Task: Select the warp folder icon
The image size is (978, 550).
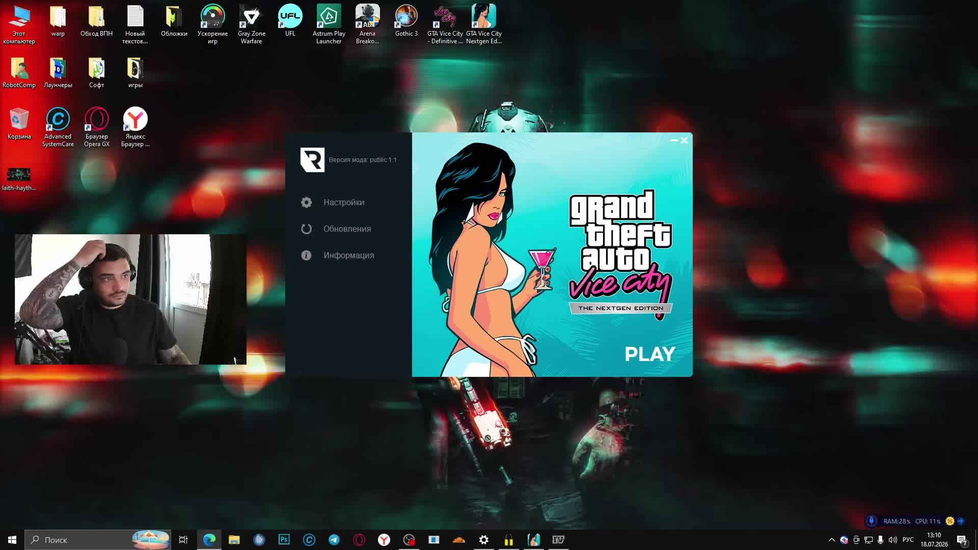Action: tap(58, 21)
